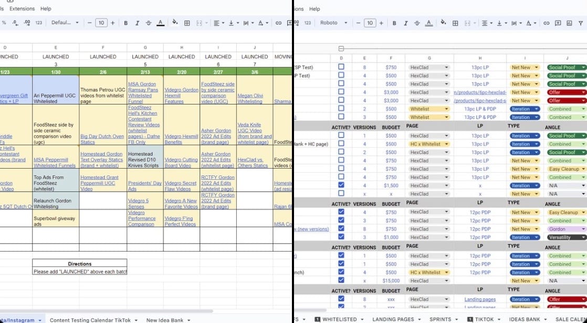This screenshot has width=587, height=323.
Task: Insert link via right spreadsheet toolbar
Action: click(546, 23)
